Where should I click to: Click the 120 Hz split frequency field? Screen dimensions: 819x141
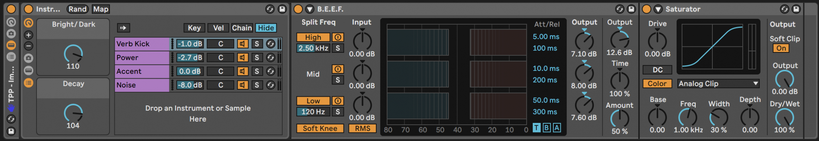click(313, 111)
